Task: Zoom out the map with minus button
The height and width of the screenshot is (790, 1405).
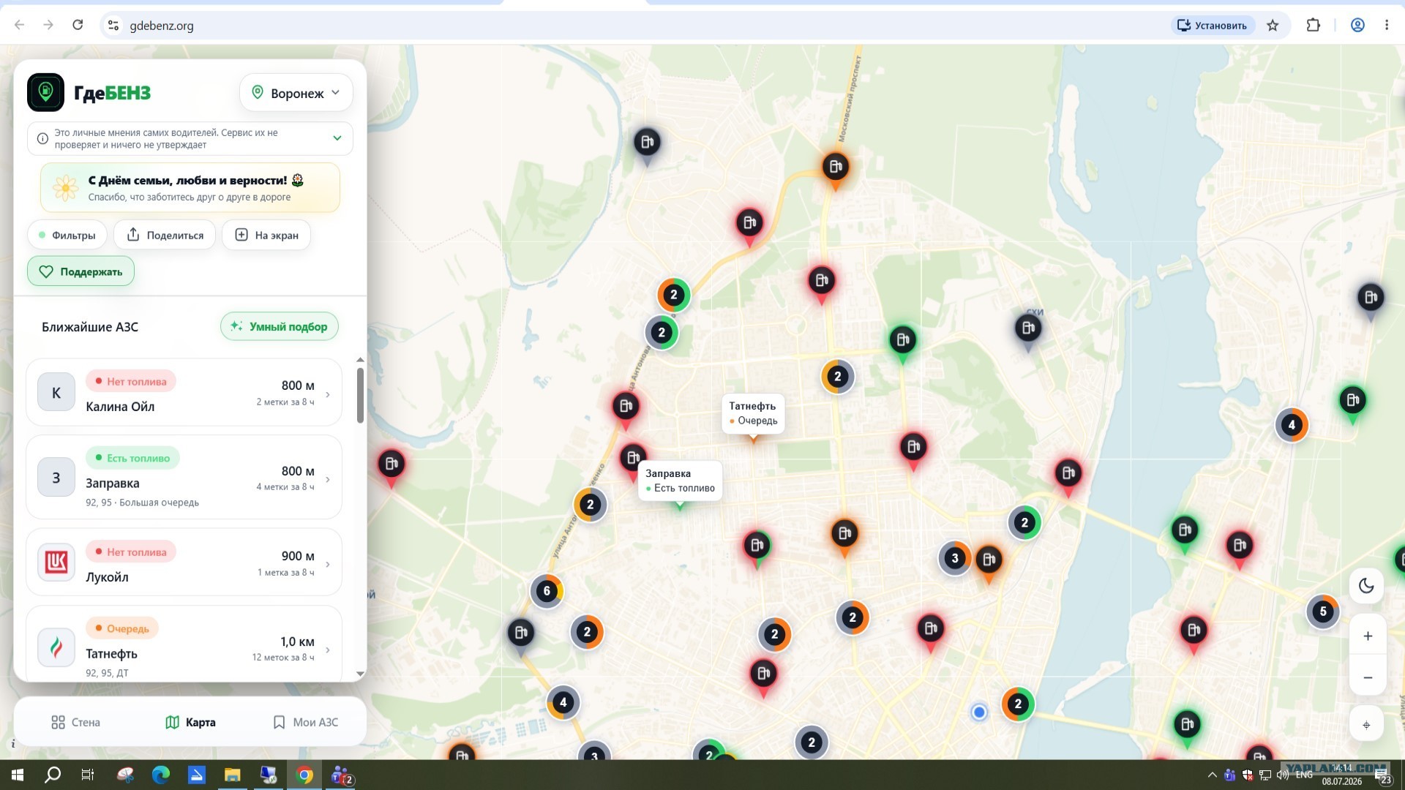Action: coord(1367,677)
